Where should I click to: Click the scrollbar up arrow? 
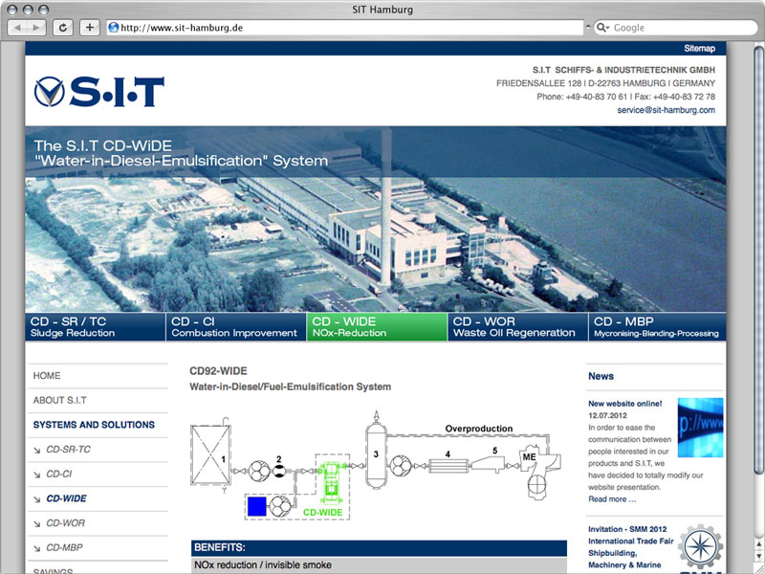[758, 543]
